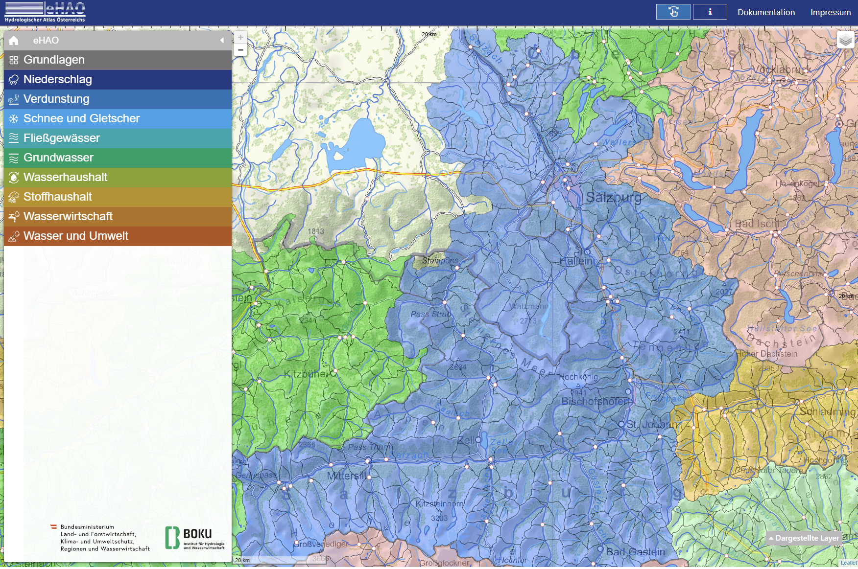This screenshot has height=569, width=858.
Task: Click the home icon in eHAO panel
Action: [14, 41]
